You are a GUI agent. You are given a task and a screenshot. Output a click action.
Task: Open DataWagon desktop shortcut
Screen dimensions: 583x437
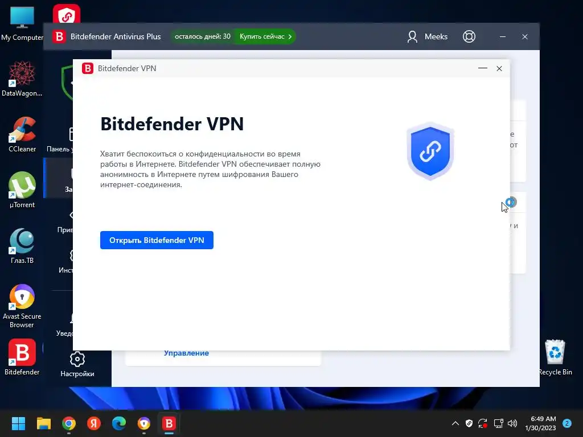22,79
